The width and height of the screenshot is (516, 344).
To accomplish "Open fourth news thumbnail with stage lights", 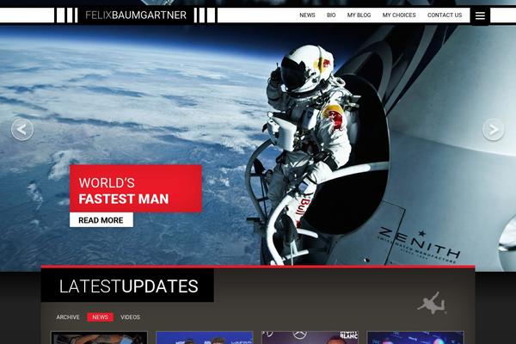I will 415,337.
